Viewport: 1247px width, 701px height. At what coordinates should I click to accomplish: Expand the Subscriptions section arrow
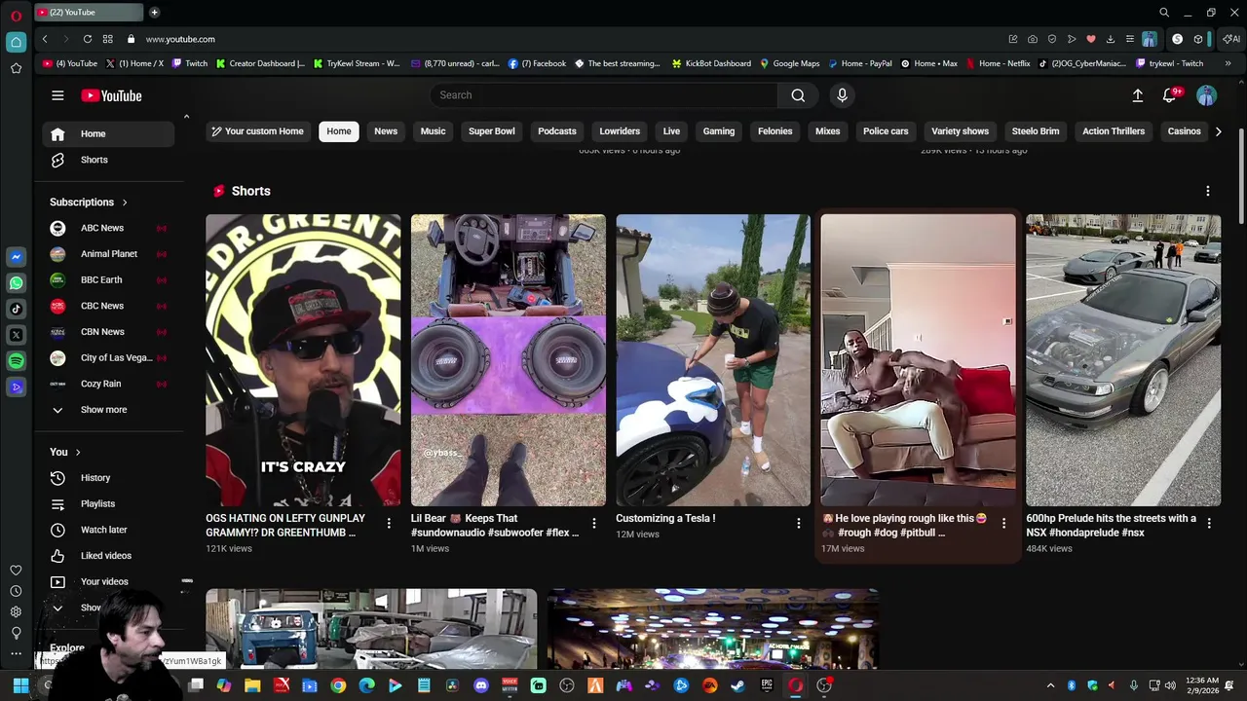click(125, 203)
